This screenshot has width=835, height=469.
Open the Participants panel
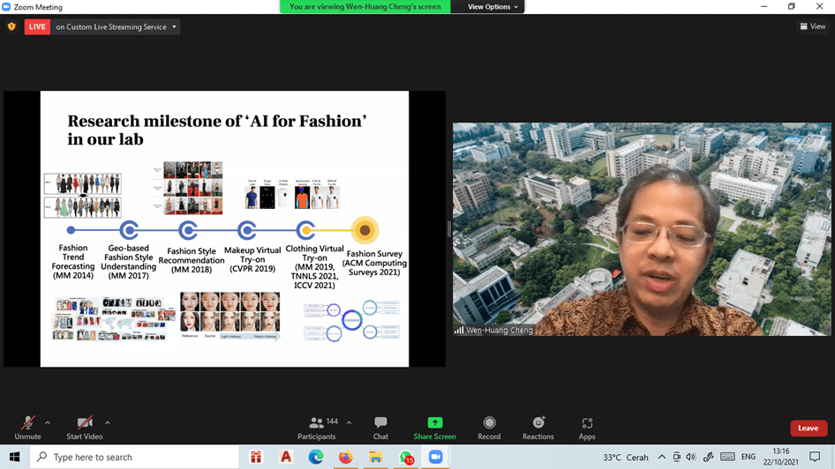(x=316, y=428)
